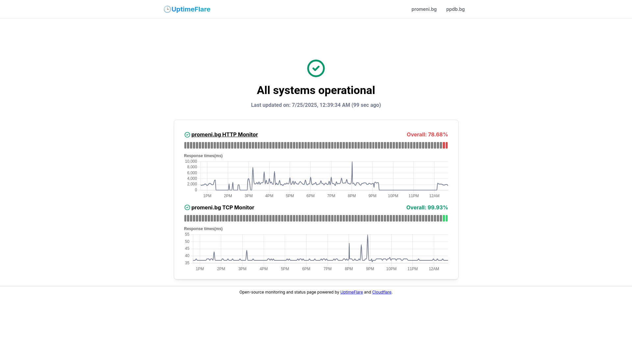This screenshot has width=632, height=355.
Task: Click the 'All systems operational' heading
Action: (316, 90)
